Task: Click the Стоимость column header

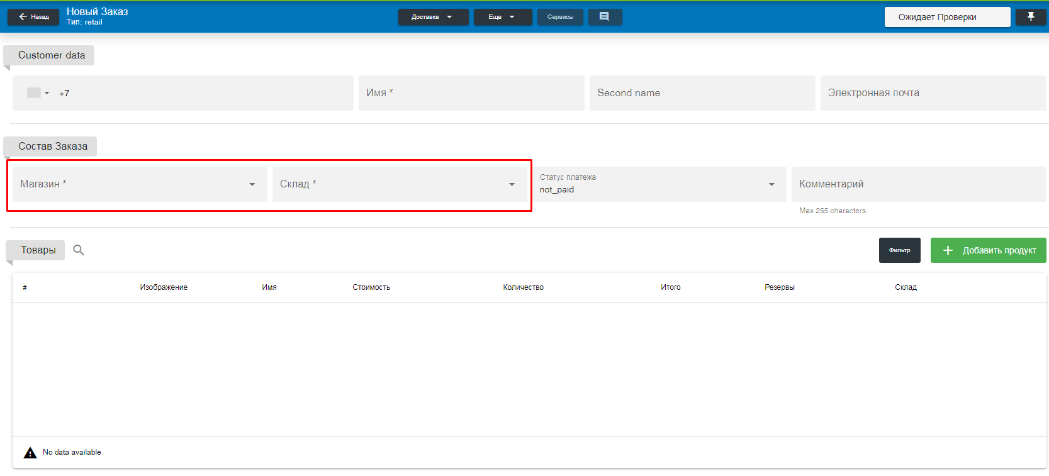Action: [x=371, y=287]
